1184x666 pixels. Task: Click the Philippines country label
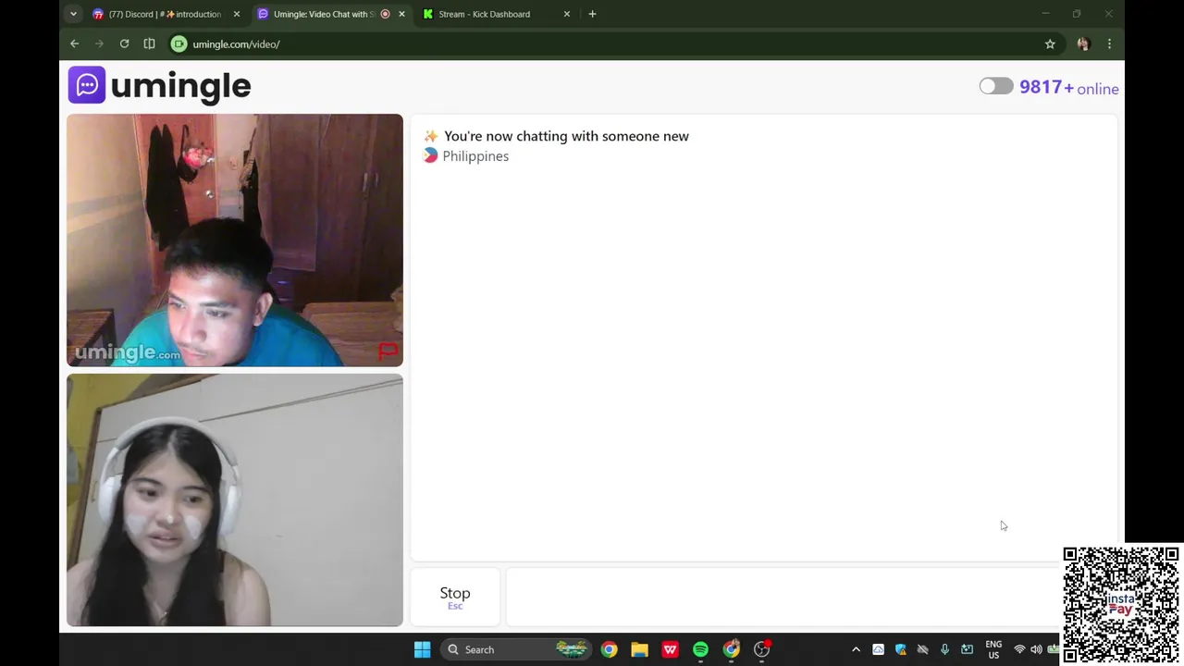click(x=475, y=156)
